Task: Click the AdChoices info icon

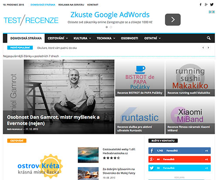Action: tap(210, 12)
